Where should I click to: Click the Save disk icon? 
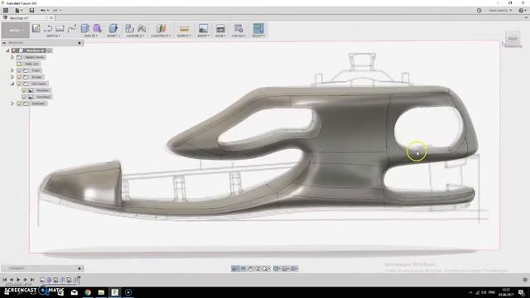coord(31,11)
